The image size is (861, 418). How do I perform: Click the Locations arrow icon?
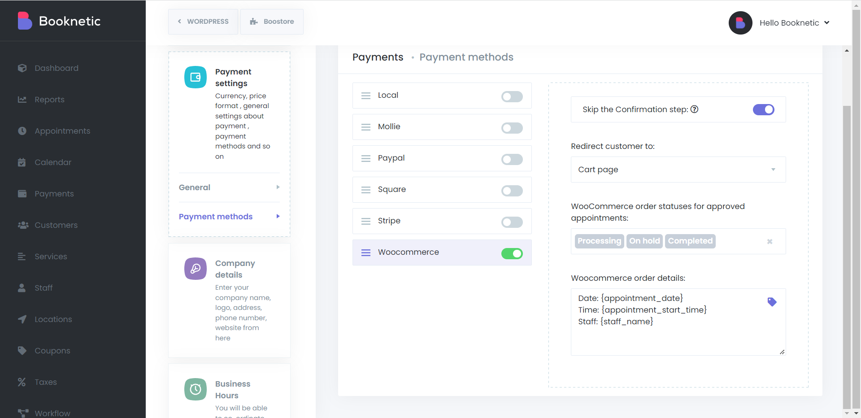(22, 319)
